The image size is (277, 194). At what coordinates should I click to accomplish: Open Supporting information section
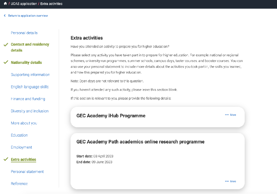(x=30, y=75)
